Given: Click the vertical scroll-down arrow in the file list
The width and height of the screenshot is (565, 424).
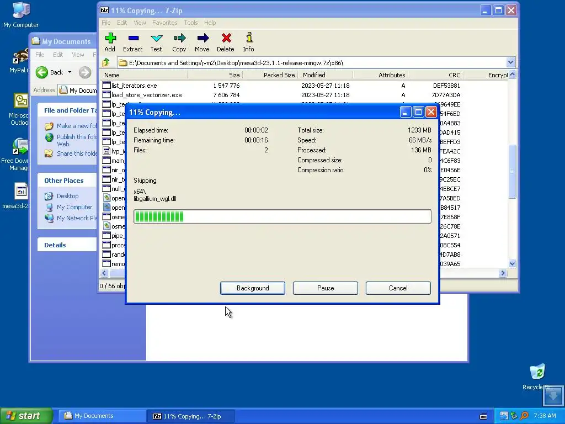Looking at the screenshot, I should 512,263.
